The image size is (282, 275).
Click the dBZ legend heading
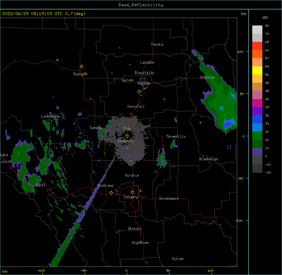(265, 17)
